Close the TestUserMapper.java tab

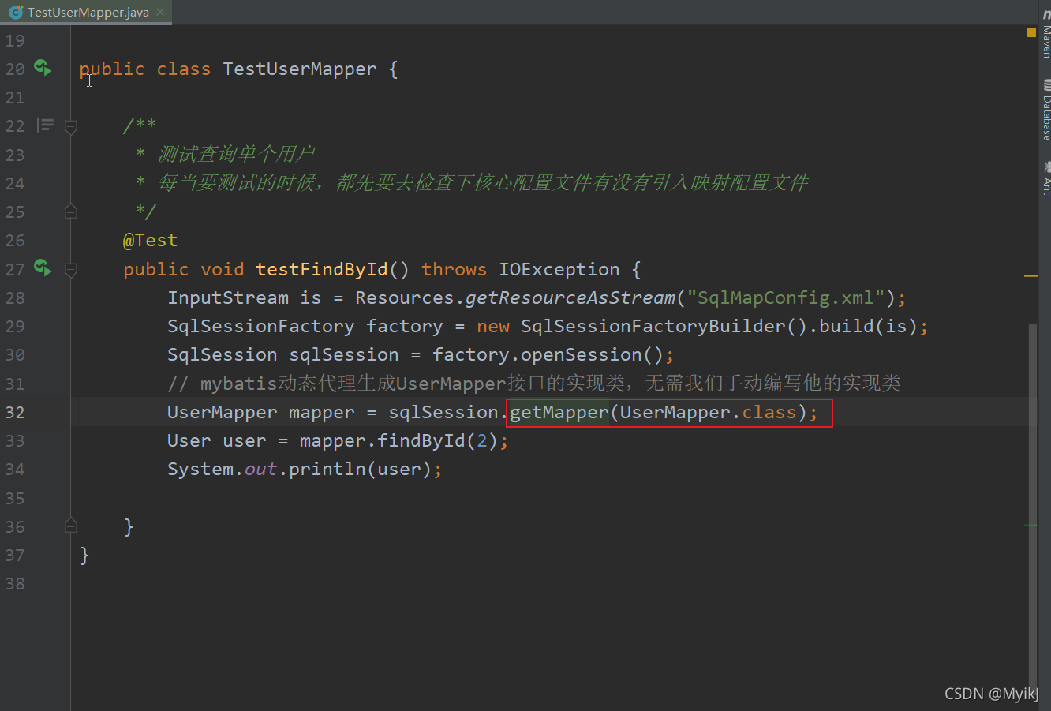160,12
